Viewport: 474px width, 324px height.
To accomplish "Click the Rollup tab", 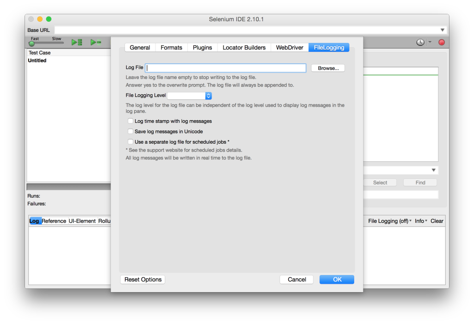I will [x=104, y=221].
